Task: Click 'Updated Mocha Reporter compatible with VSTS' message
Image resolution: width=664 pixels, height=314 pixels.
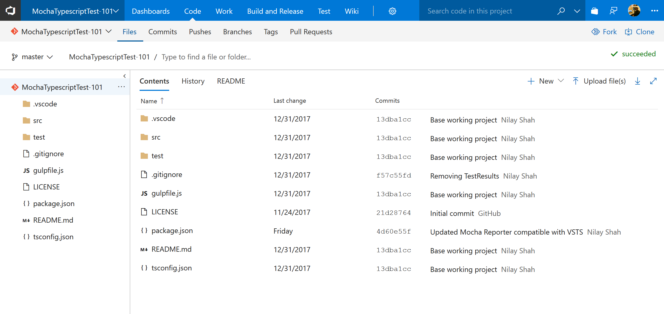Action: 506,232
